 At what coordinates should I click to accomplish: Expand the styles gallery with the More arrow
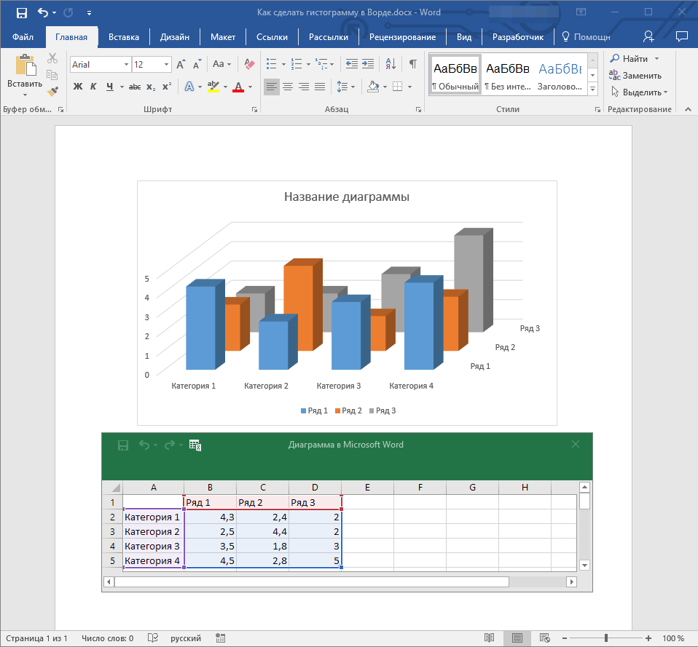[592, 90]
